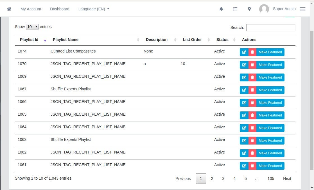The width and height of the screenshot is (314, 190).
Task: Jump to page 105 of results
Action: (271, 178)
